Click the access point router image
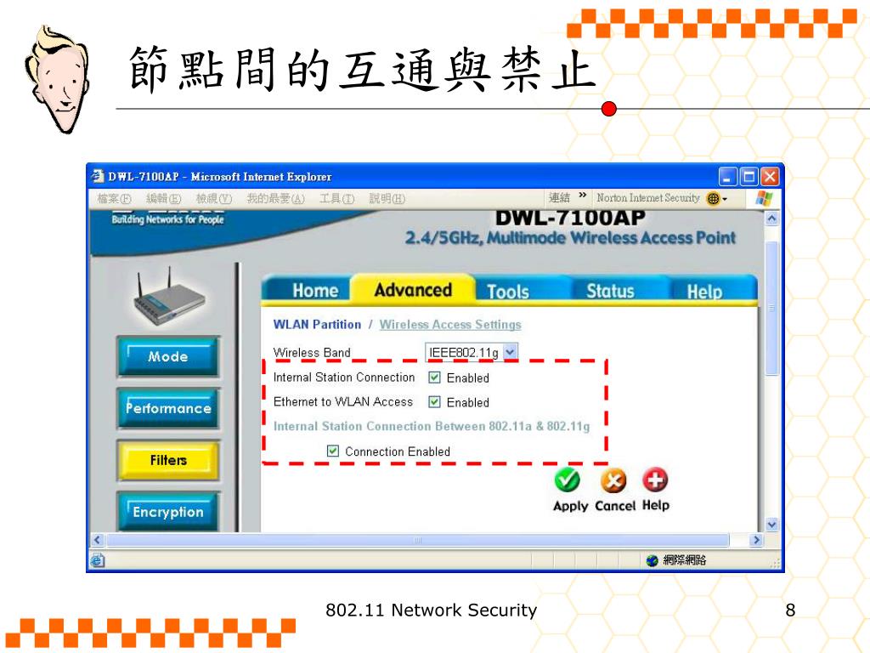 168,298
